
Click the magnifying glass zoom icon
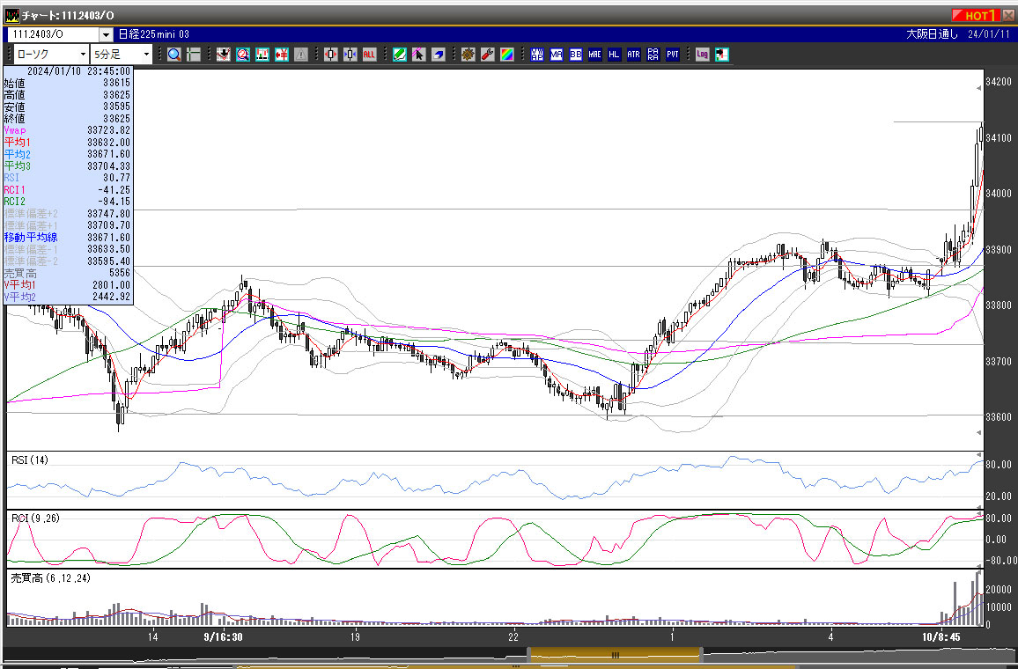pos(174,55)
